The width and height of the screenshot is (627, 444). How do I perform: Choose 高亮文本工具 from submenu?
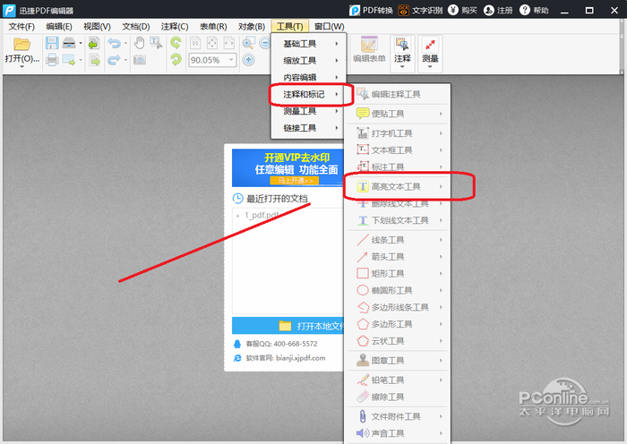tap(397, 186)
